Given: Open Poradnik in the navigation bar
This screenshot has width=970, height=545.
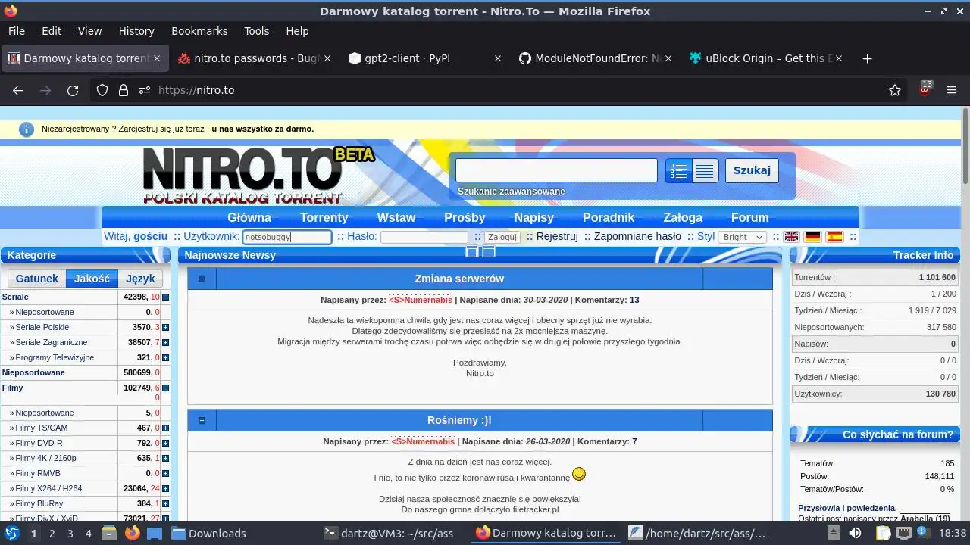Looking at the screenshot, I should coord(609,217).
